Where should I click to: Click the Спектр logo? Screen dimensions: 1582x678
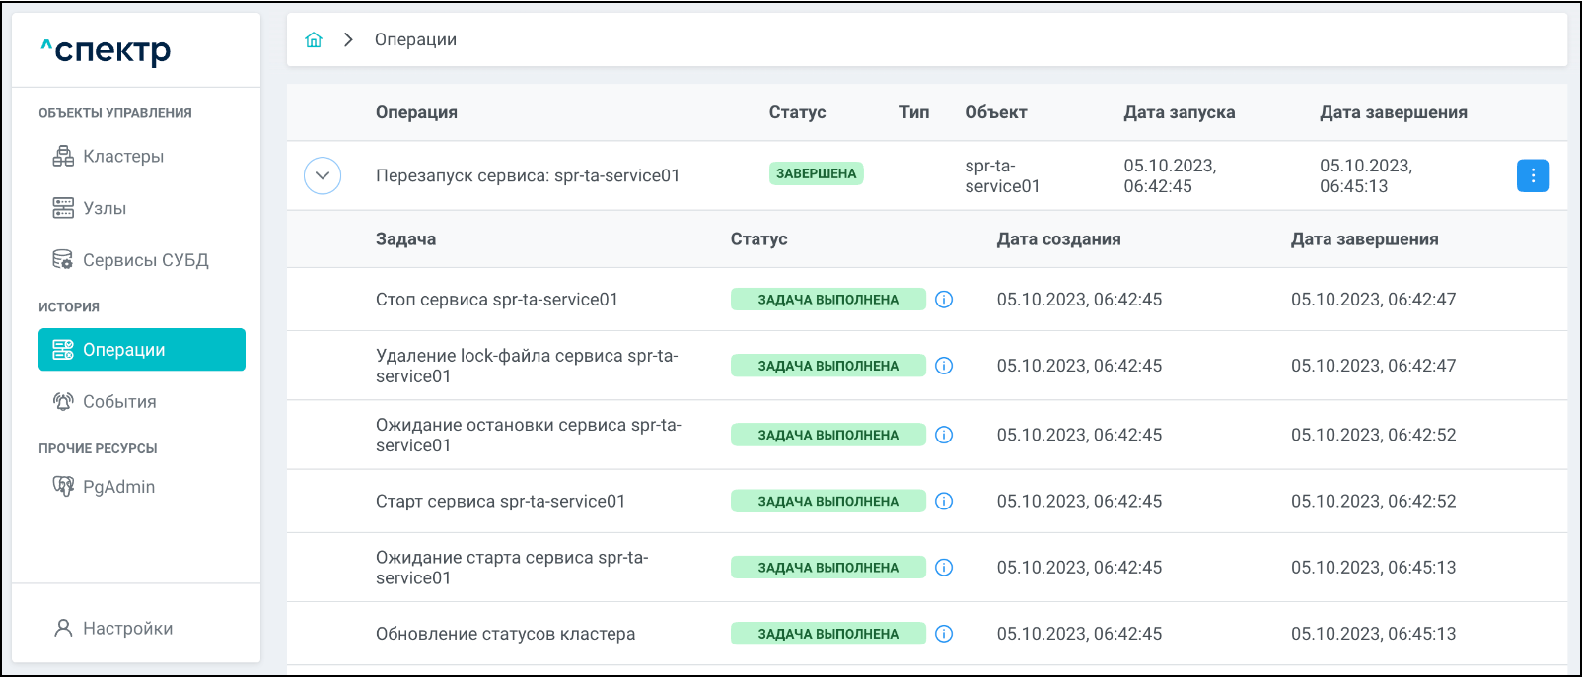coord(107,50)
